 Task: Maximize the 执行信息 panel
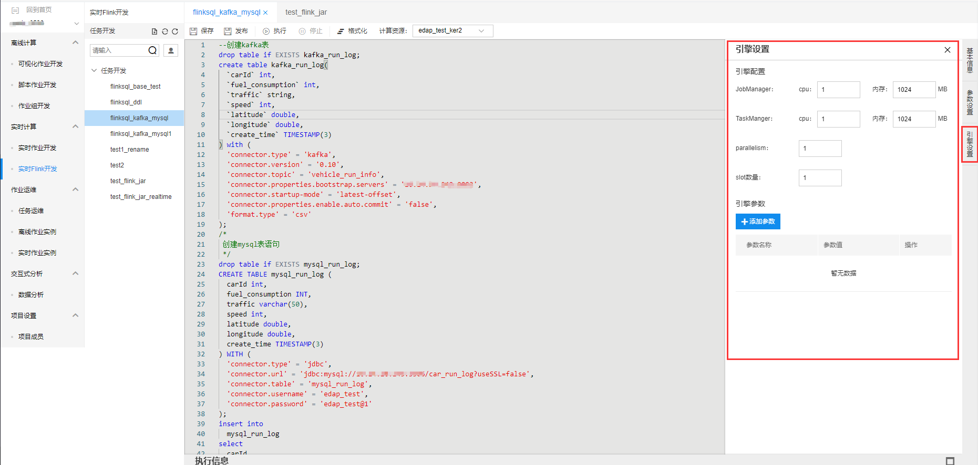950,461
